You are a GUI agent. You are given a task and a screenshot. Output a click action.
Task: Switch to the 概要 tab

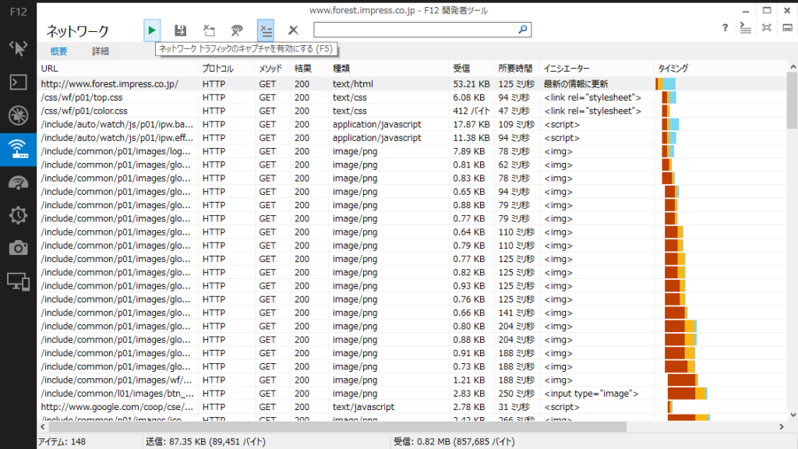point(58,51)
